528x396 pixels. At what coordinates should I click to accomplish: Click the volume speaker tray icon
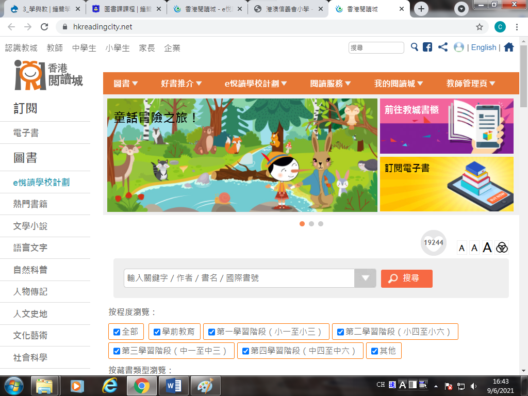point(473,386)
